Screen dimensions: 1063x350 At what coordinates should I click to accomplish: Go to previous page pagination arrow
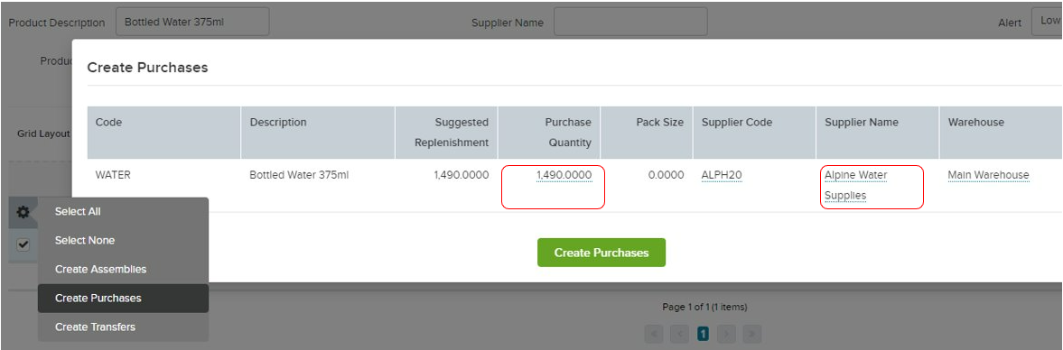pos(679,333)
